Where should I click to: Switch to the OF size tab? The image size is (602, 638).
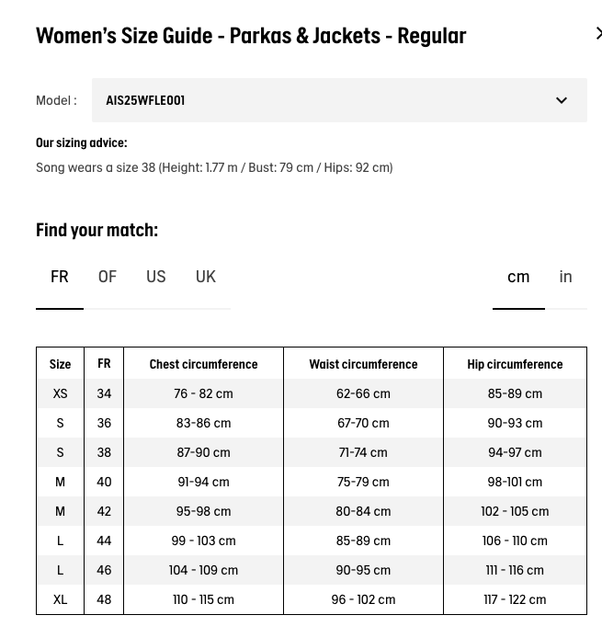tap(108, 277)
